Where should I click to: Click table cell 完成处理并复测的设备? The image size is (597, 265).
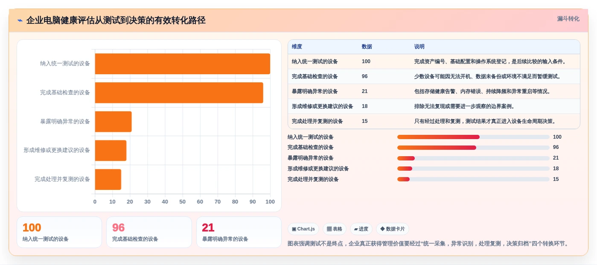pos(317,121)
